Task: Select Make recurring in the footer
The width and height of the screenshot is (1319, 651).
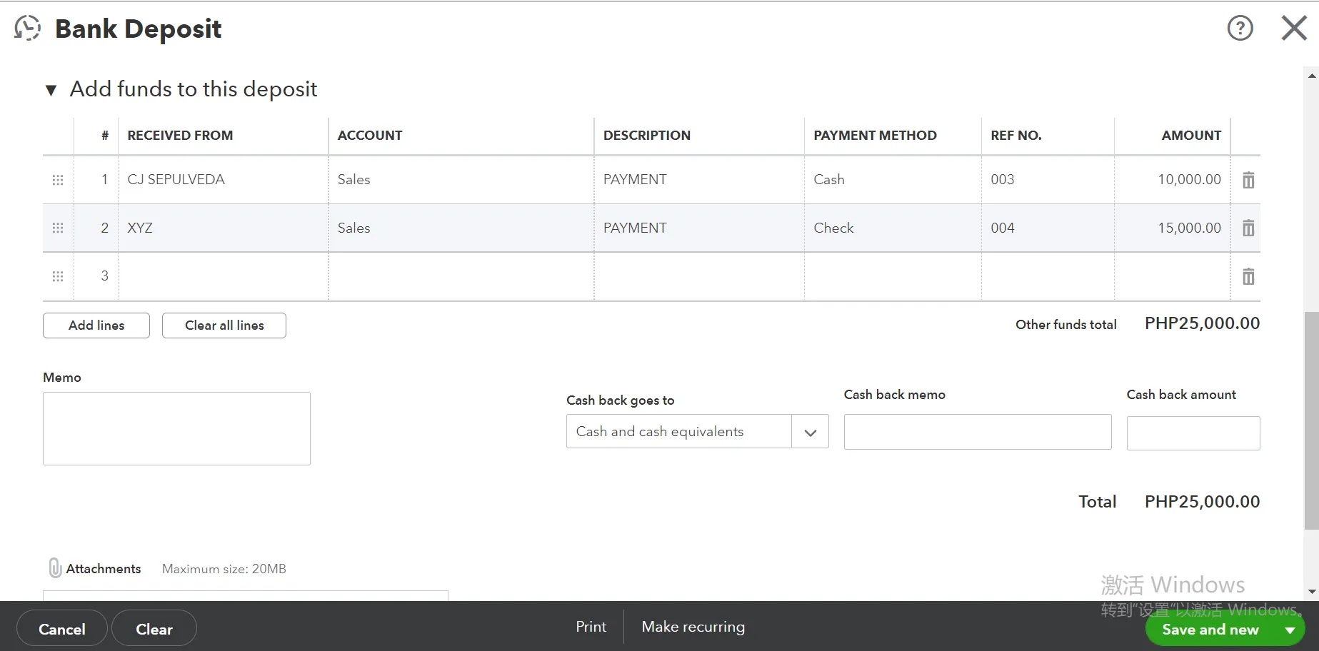Action: point(693,627)
